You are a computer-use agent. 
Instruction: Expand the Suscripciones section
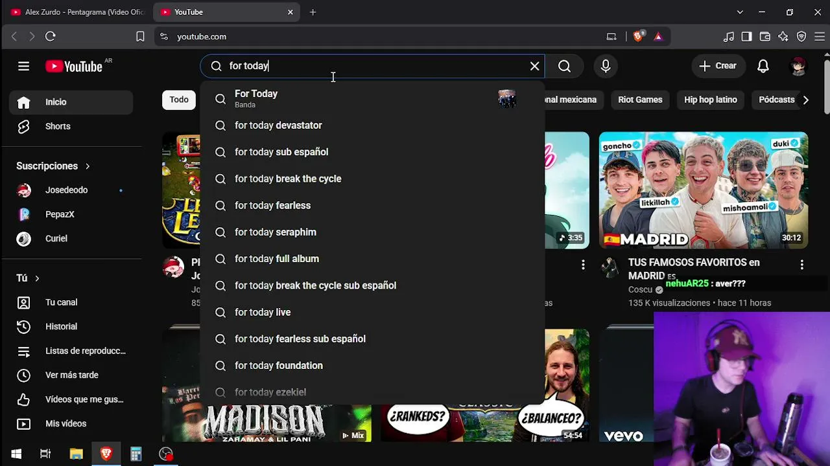[53, 166]
